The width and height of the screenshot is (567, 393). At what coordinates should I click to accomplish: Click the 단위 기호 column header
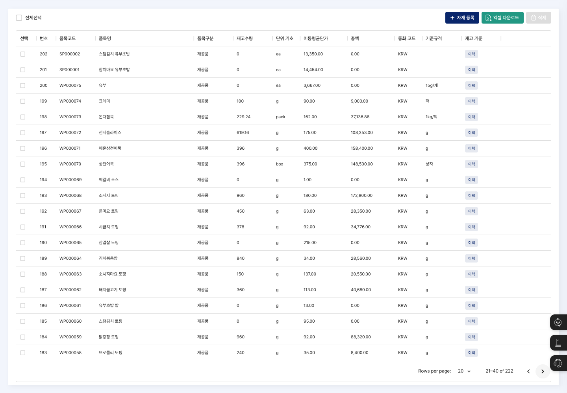285,39
